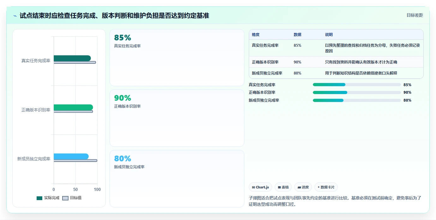The height and width of the screenshot is (220, 436).
Task: Click the 90% figure beside the progress bar
Action: [407, 92]
